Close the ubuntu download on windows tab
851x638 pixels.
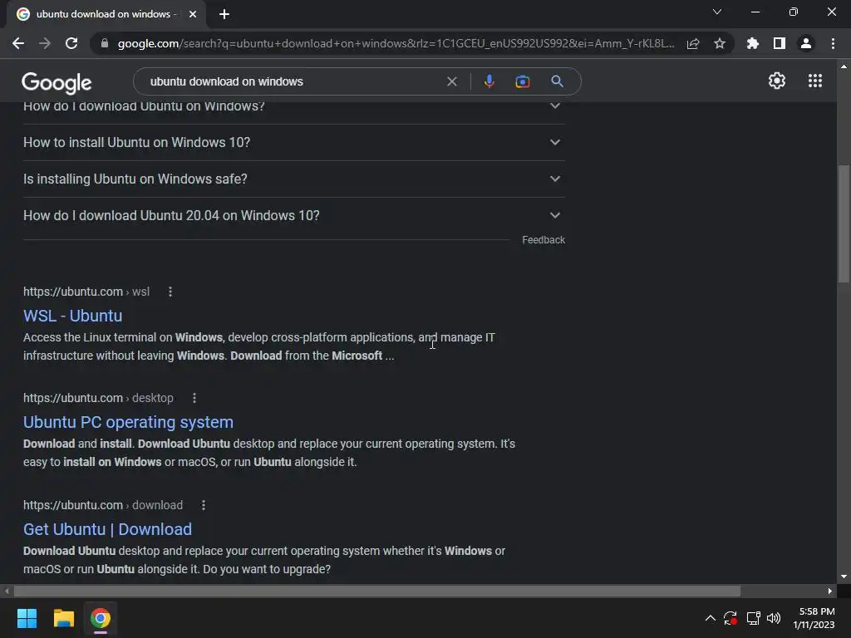point(193,14)
